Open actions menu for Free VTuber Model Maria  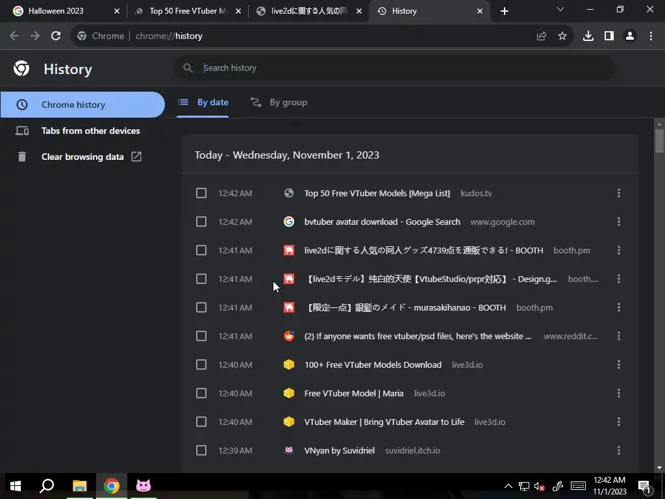619,393
